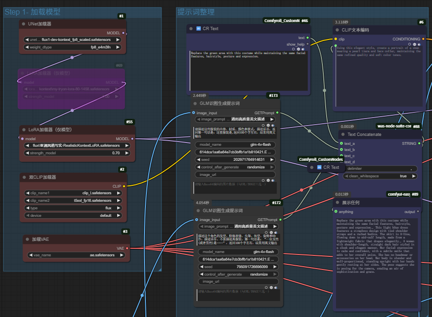Collapse the UNet加载器 node via title dot
432x317 pixels.
24,24
